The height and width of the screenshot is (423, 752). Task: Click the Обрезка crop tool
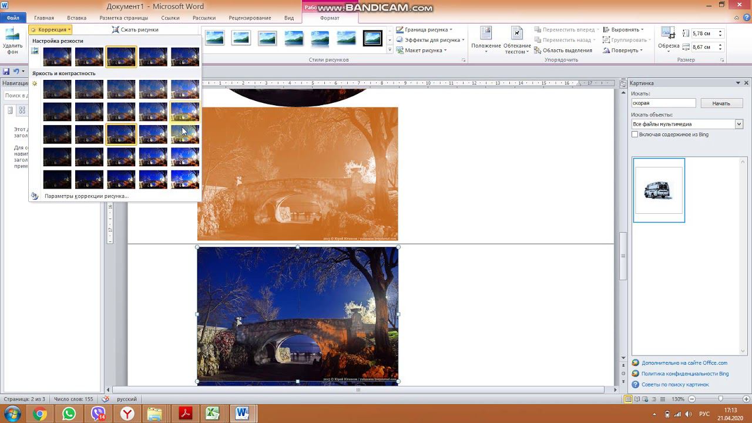click(669, 40)
